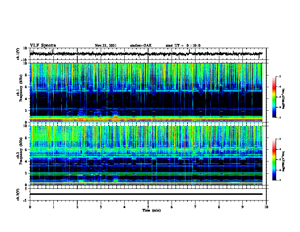
Task: Click the VLF Spectra title text
Action: 43,45
